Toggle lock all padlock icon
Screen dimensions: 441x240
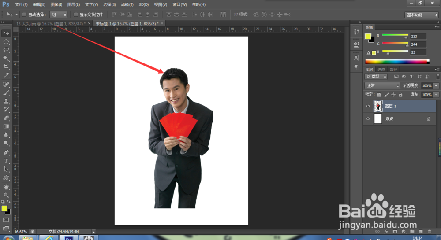pos(400,95)
